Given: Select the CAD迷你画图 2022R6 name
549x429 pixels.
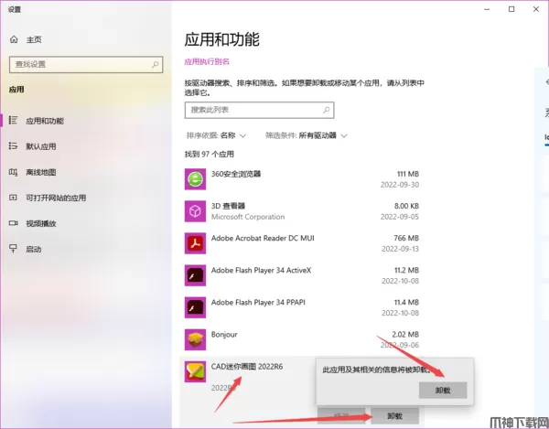Looking at the screenshot, I should coord(247,367).
